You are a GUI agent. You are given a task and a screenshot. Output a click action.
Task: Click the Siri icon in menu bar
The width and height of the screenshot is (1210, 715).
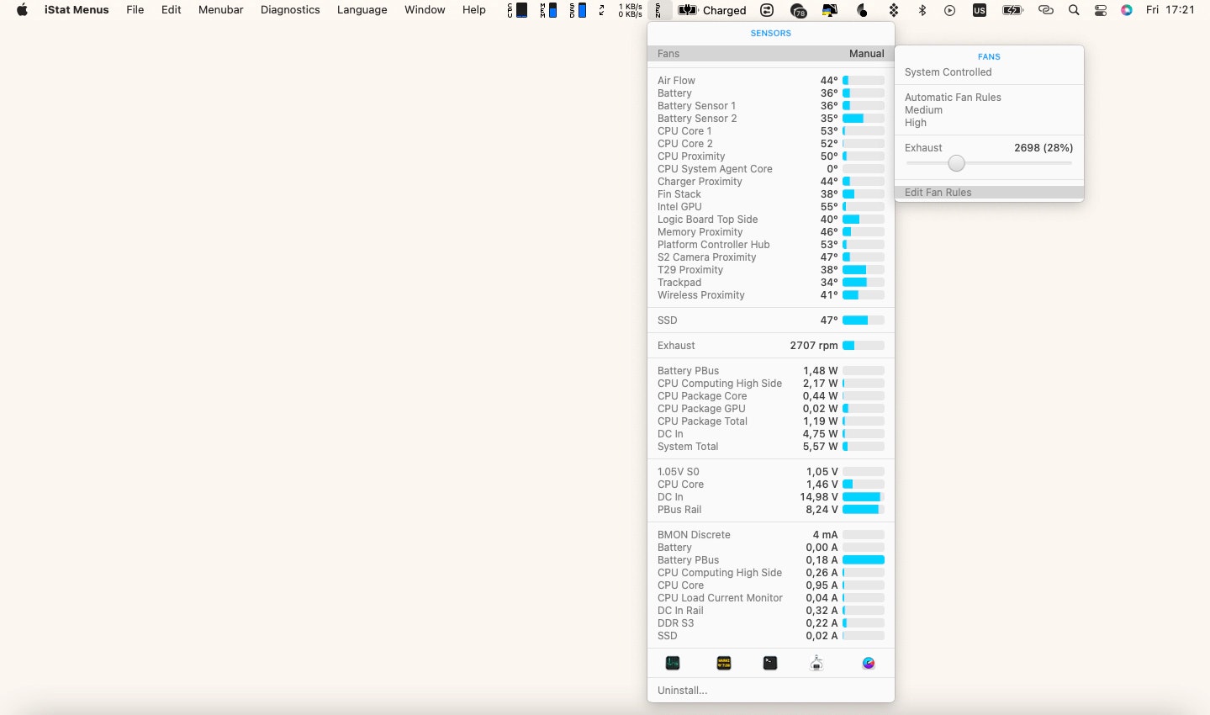(1127, 10)
